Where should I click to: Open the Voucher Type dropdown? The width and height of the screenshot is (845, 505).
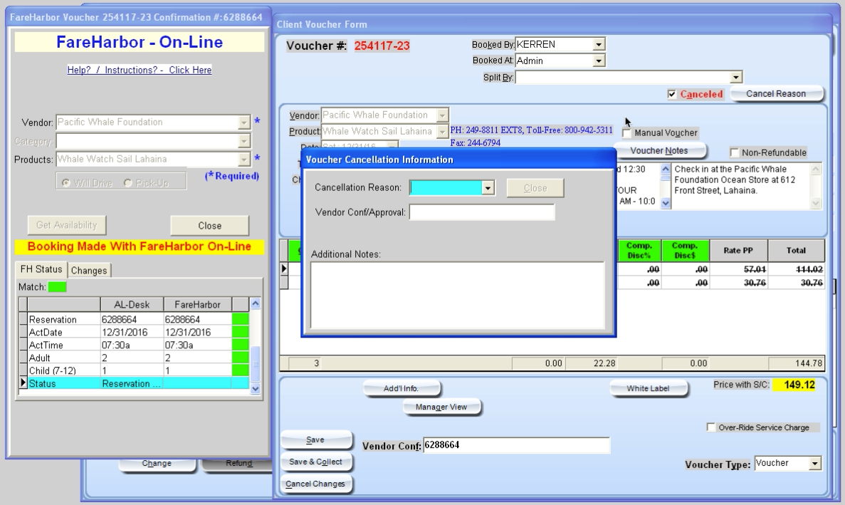click(815, 464)
